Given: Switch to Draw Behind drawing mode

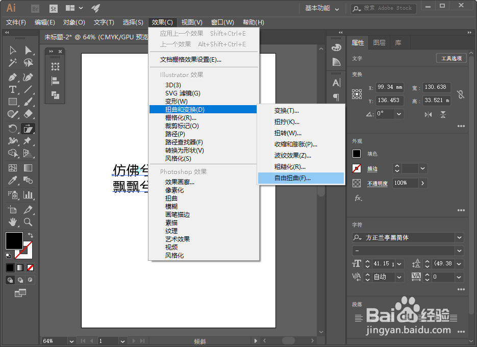Looking at the screenshot, I should coord(20,280).
